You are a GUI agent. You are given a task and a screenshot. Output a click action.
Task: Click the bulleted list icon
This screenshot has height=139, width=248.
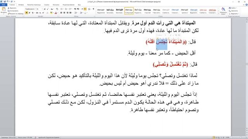62,9
